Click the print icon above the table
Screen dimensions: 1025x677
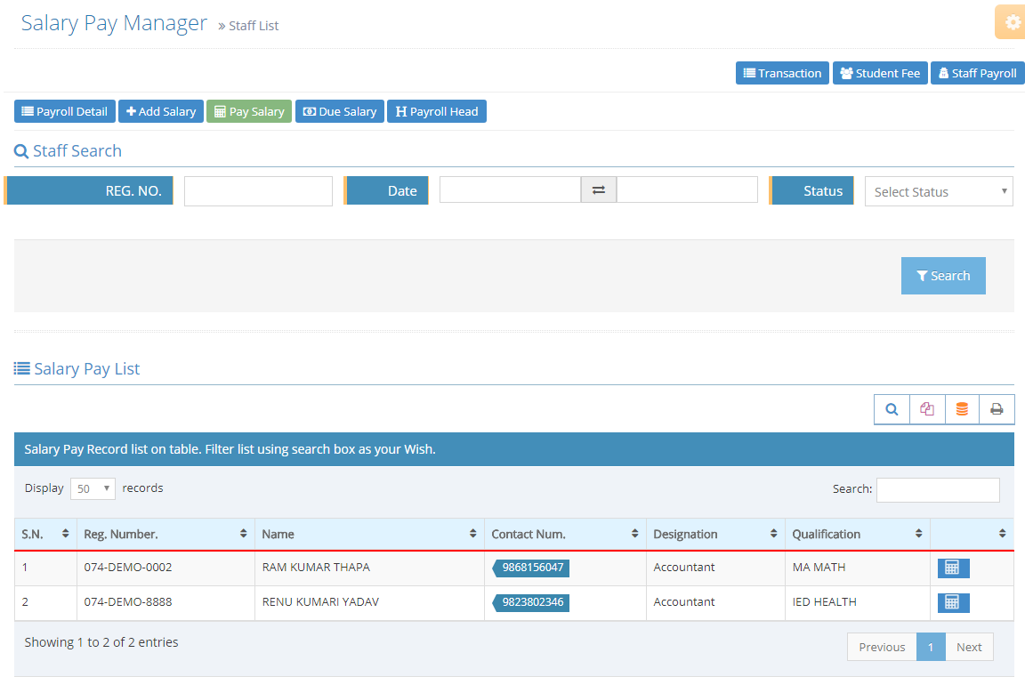pyautogui.click(x=997, y=409)
